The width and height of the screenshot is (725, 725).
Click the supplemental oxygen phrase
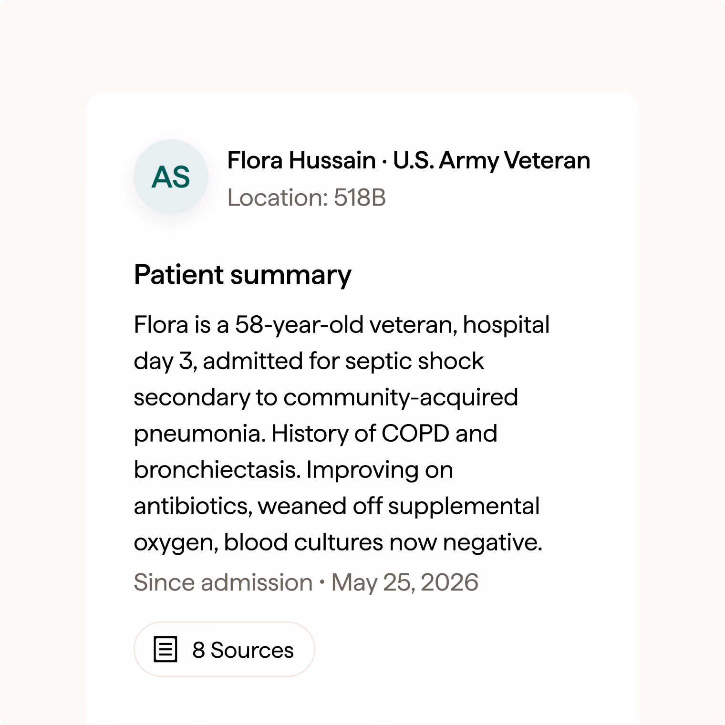point(464,506)
